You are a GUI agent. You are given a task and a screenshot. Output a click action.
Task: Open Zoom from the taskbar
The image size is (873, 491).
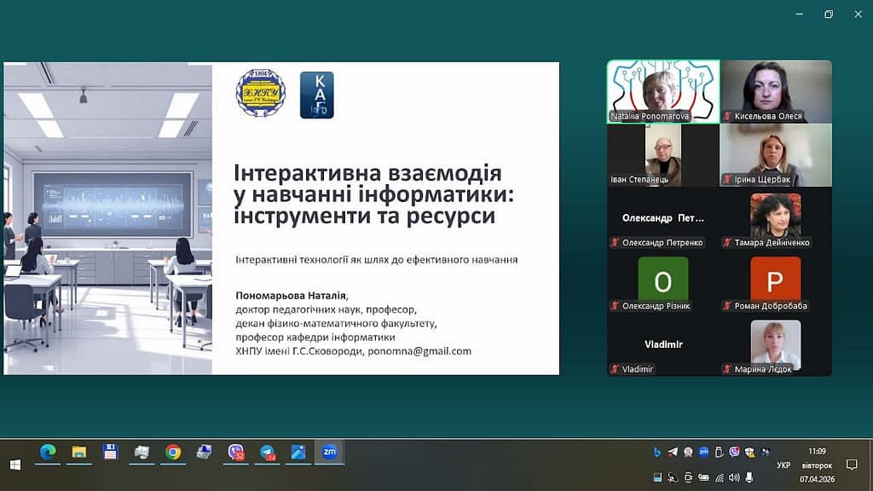pos(329,453)
